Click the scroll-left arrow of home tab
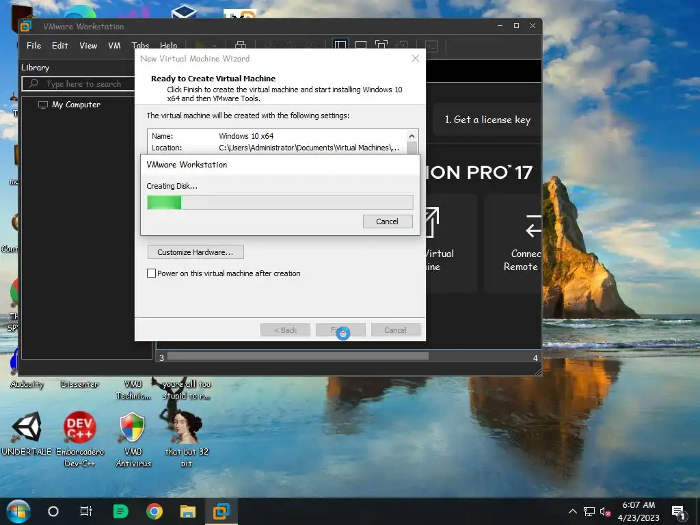The image size is (700, 525). [x=161, y=358]
